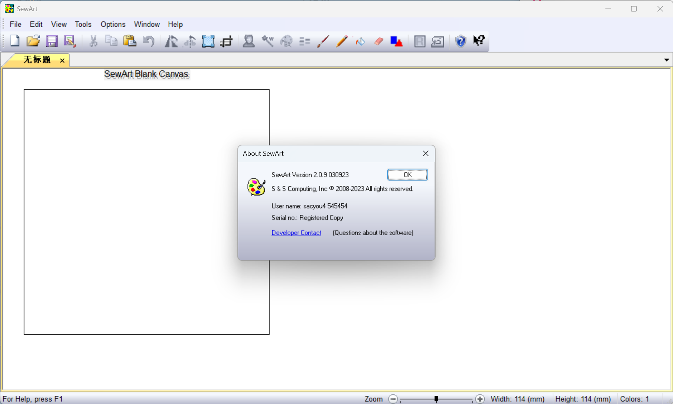Select the resize image icon
Image resolution: width=673 pixels, height=404 pixels.
point(208,41)
